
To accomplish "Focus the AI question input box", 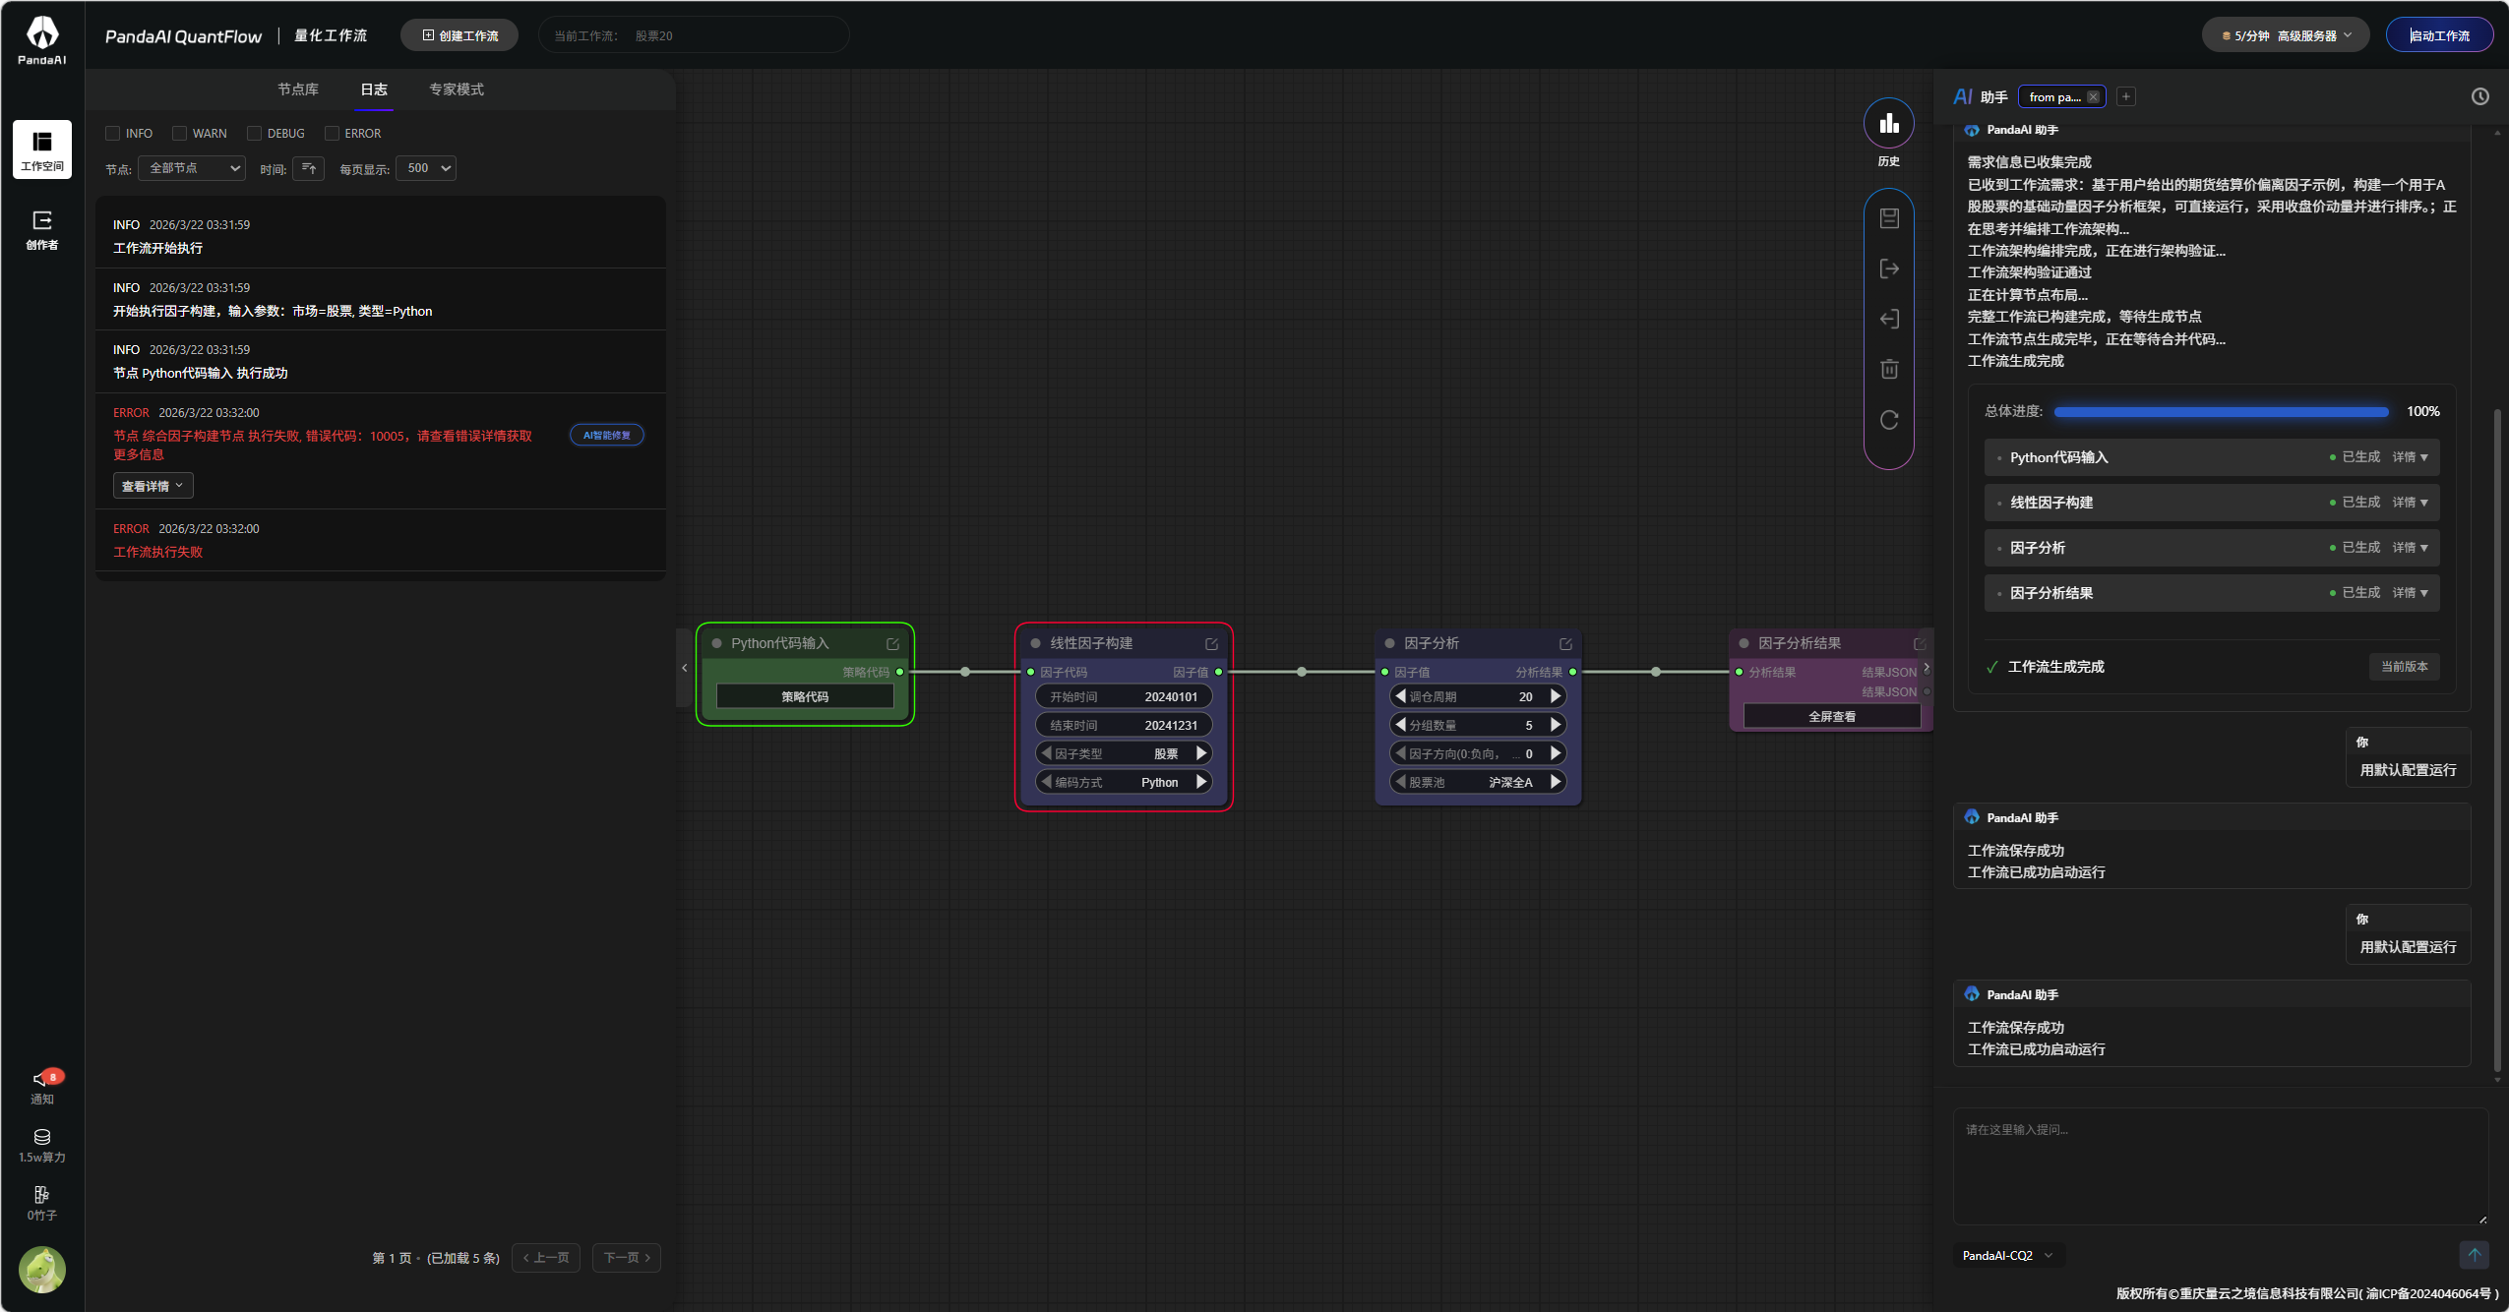I will pyautogui.click(x=2221, y=1166).
